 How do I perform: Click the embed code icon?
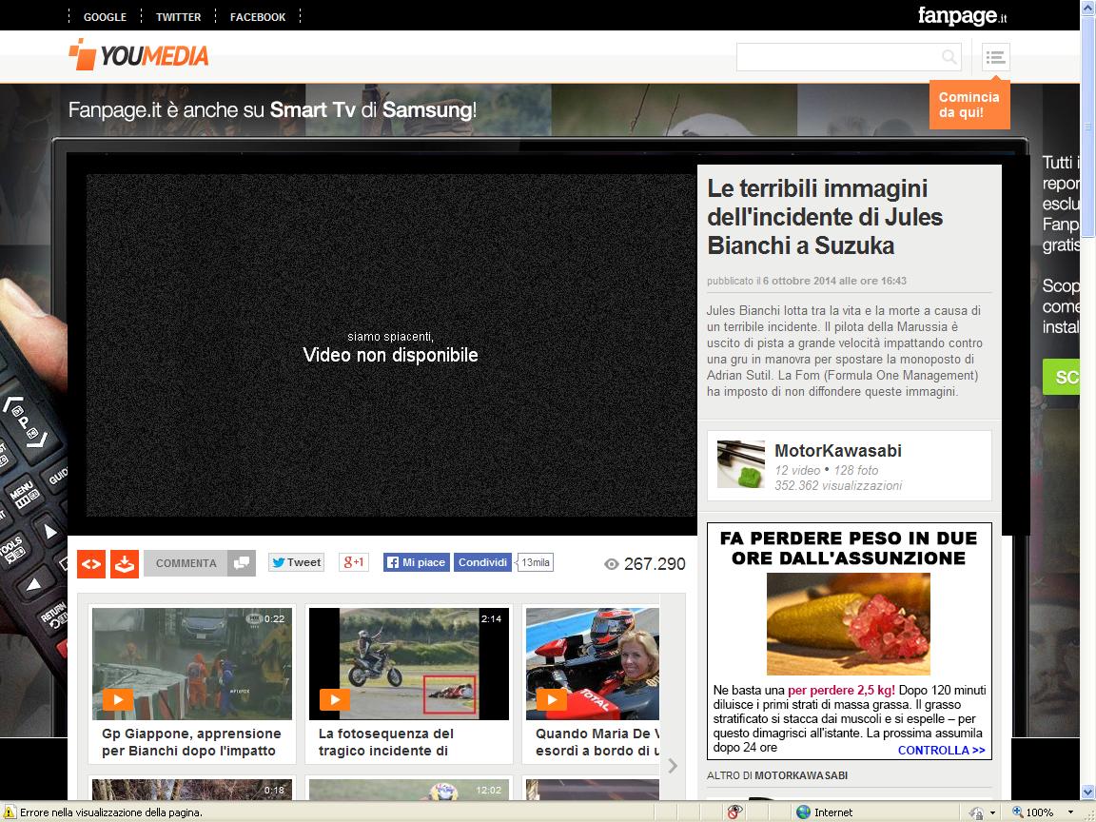point(91,563)
